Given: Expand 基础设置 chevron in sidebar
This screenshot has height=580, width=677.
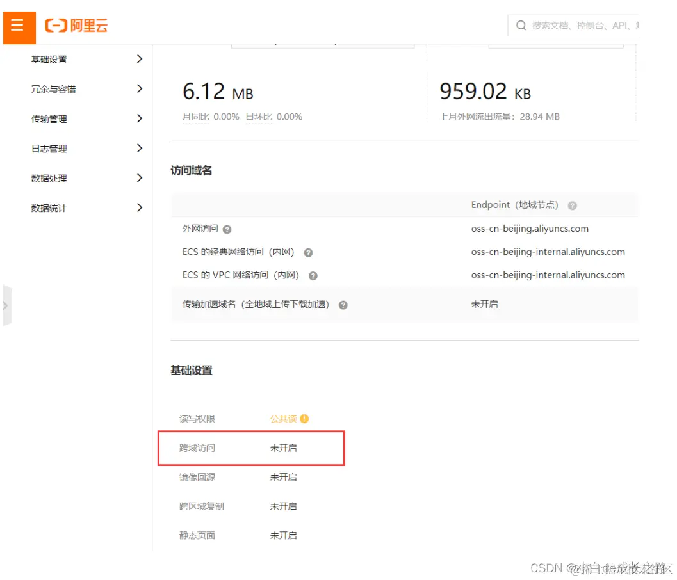Looking at the screenshot, I should [x=140, y=59].
